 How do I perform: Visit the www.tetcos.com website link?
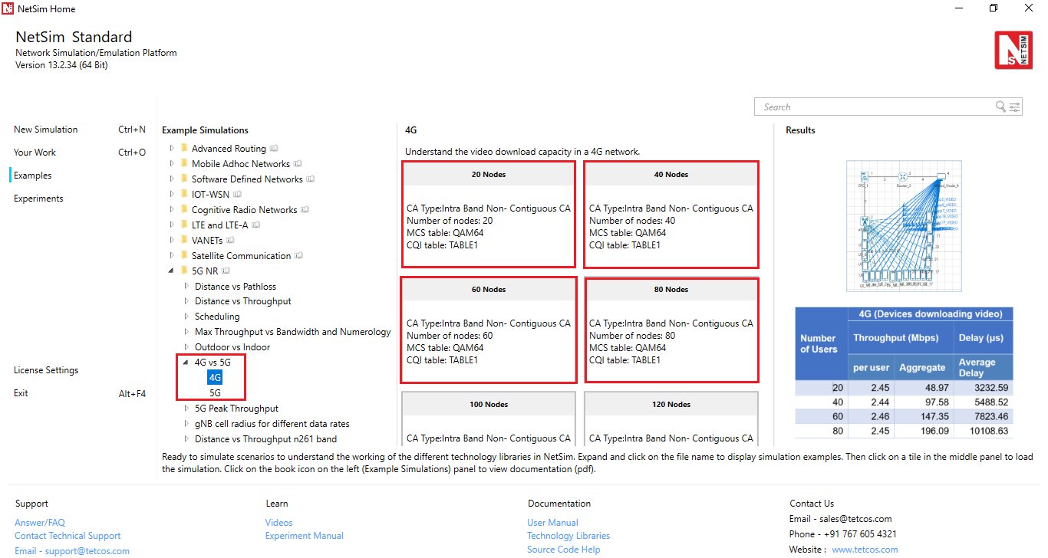point(865,550)
